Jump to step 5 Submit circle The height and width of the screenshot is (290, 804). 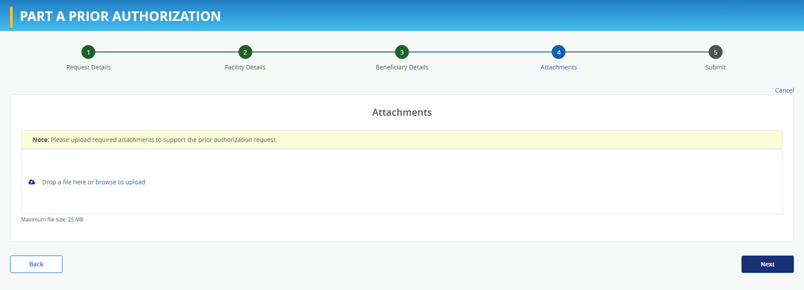click(x=716, y=52)
